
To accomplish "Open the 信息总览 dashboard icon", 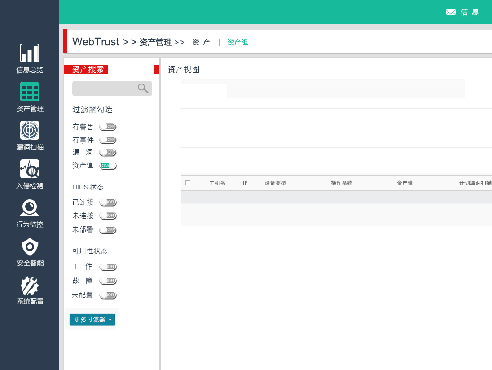I will [29, 52].
